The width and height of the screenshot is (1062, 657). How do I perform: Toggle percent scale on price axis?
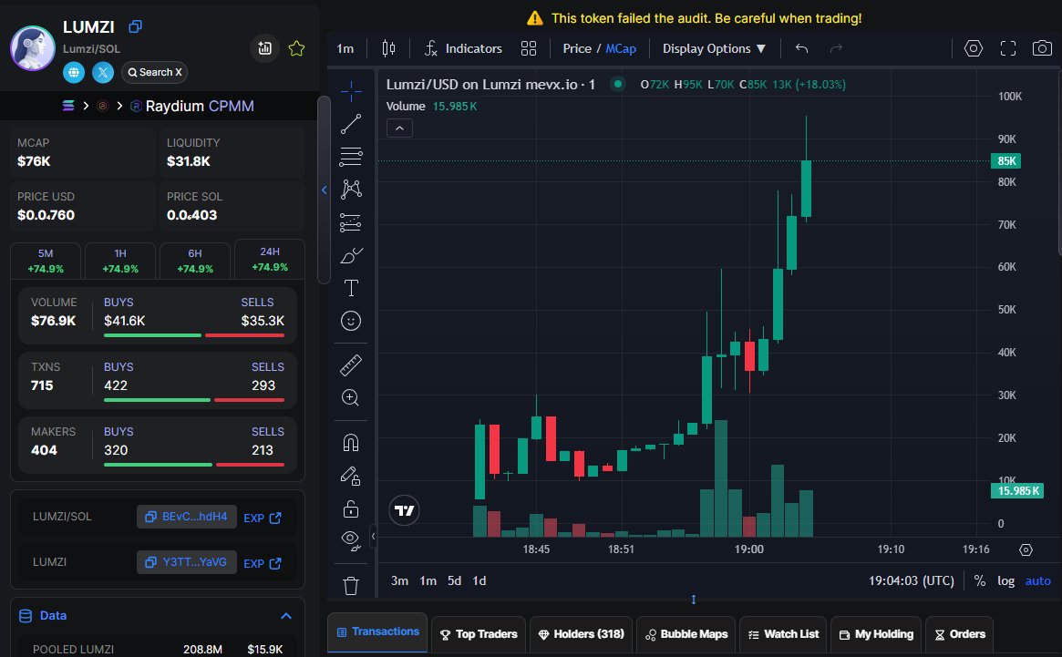[x=979, y=580]
